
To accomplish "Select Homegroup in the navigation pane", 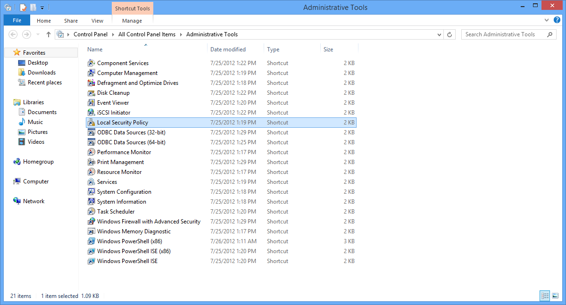I will click(x=38, y=162).
